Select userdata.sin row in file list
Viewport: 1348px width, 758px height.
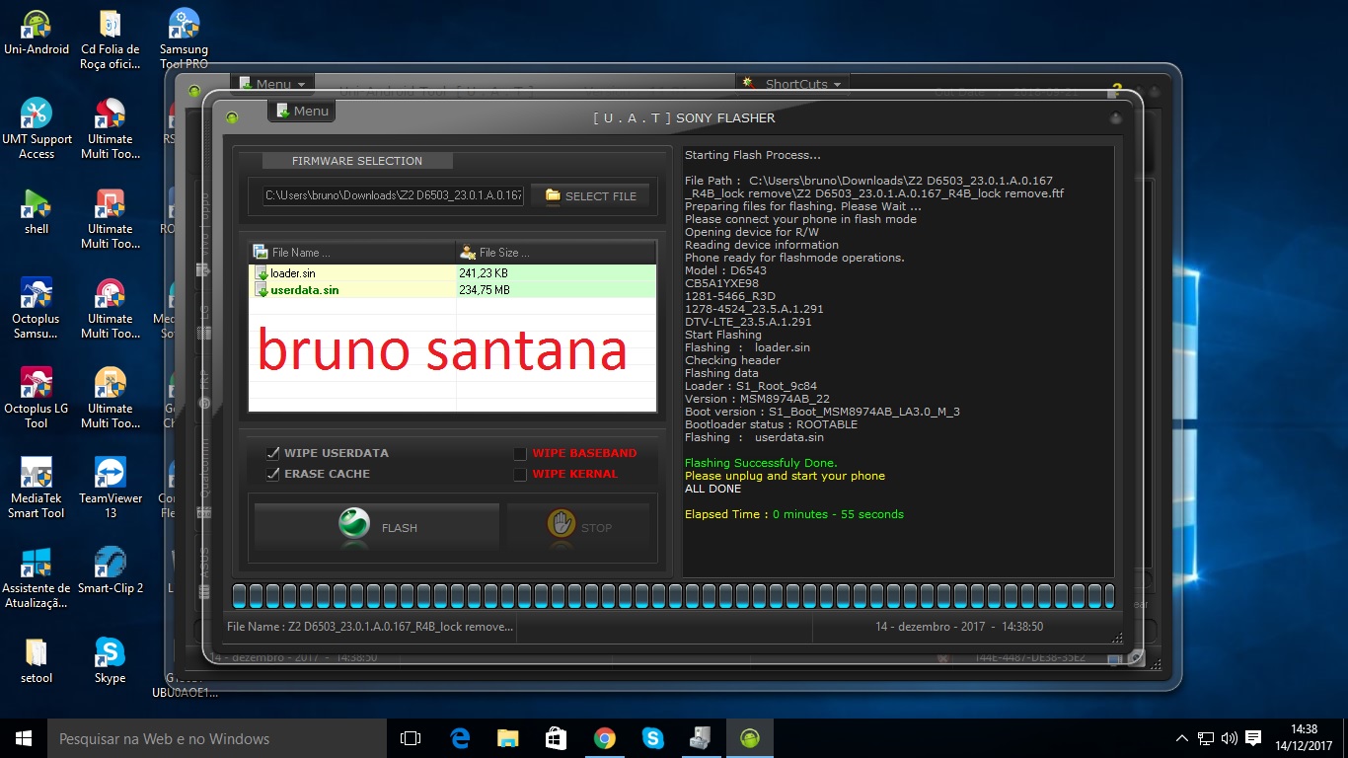point(452,289)
